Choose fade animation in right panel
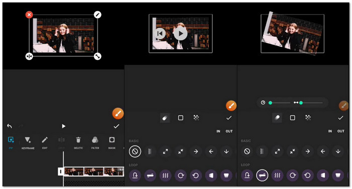The image size is (352, 189). [x=262, y=151]
